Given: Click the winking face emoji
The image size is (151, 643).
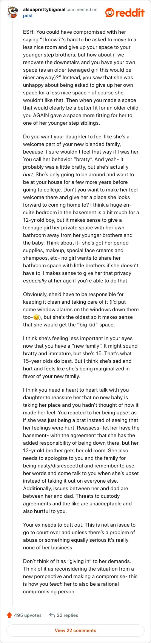Looking at the screenshot, I should (x=36, y=317).
